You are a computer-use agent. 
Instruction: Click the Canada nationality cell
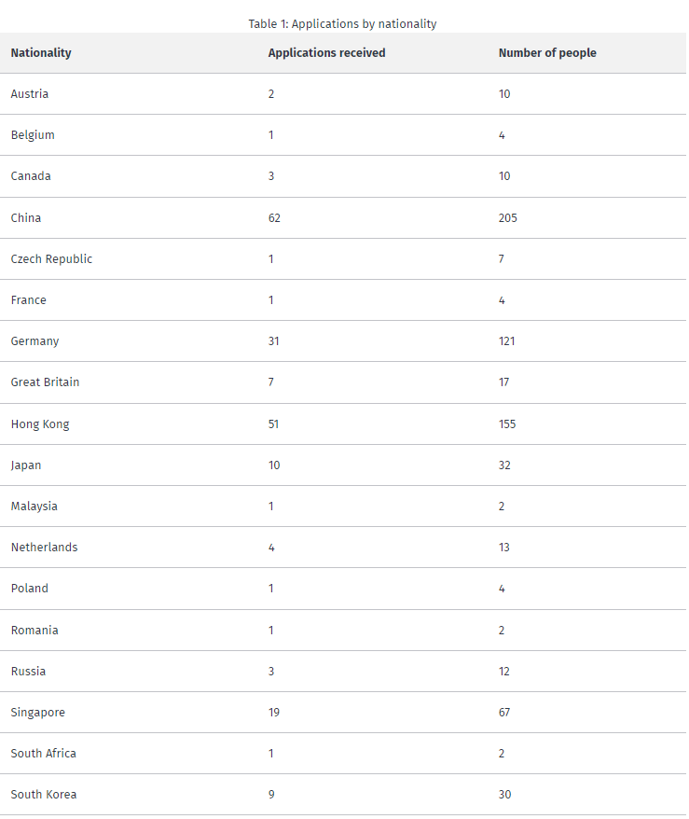tap(31, 176)
